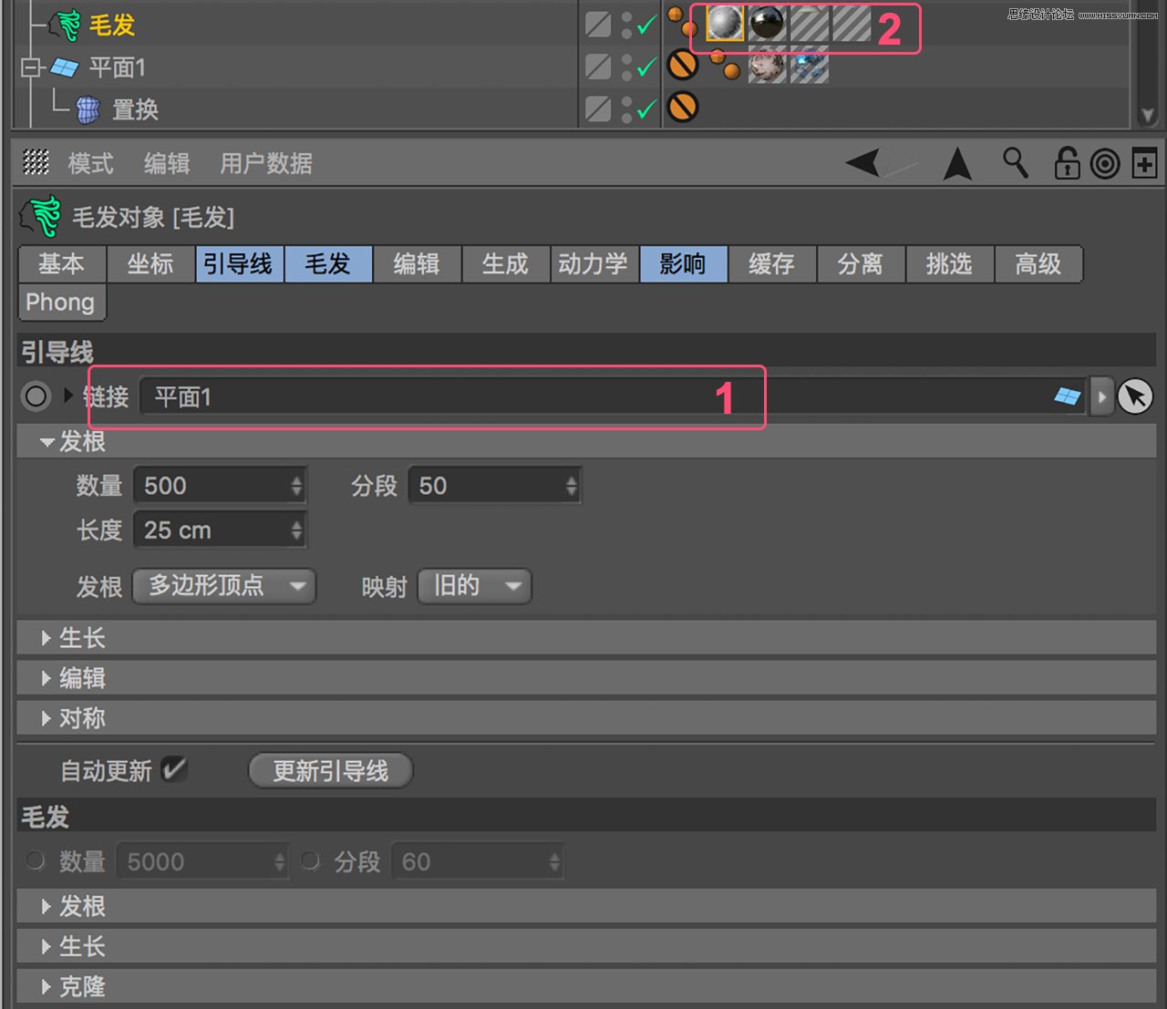Image resolution: width=1167 pixels, height=1009 pixels.
Task: Increase guide 数量 with the up stepper arrow
Action: point(297,479)
